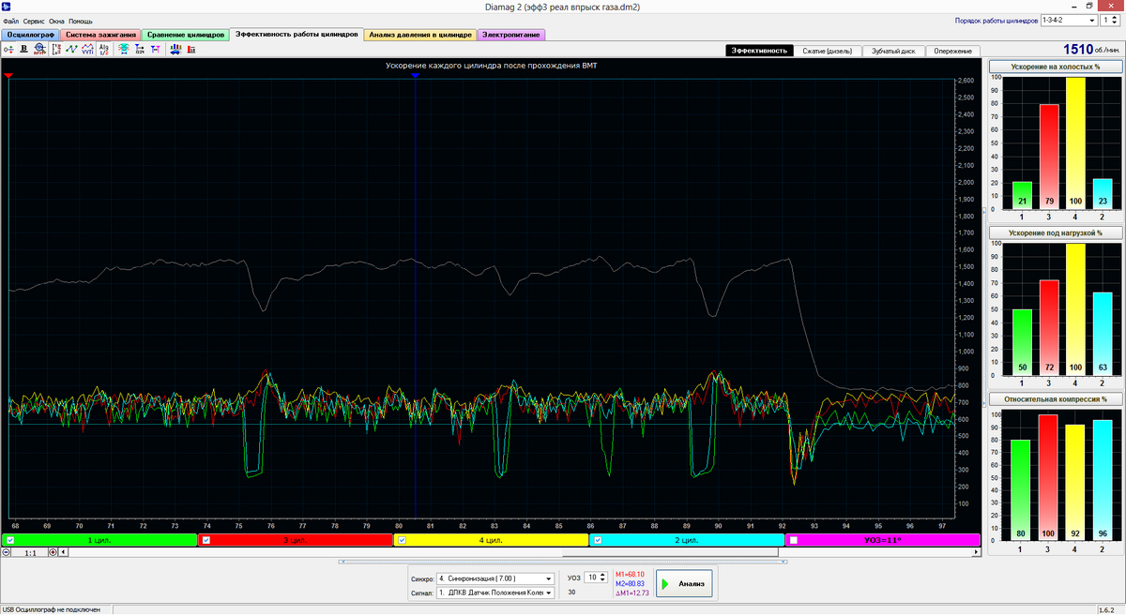Switch to the Анализ давления в цилиндре tab
Screen dimensions: 1126x615
tap(420, 35)
